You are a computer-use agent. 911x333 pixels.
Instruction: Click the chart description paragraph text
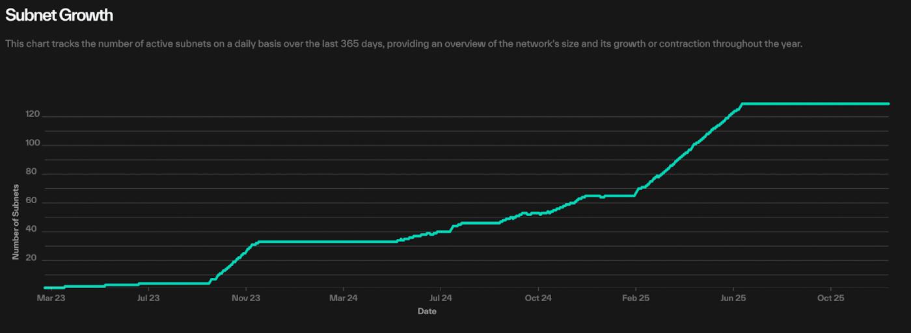[403, 44]
